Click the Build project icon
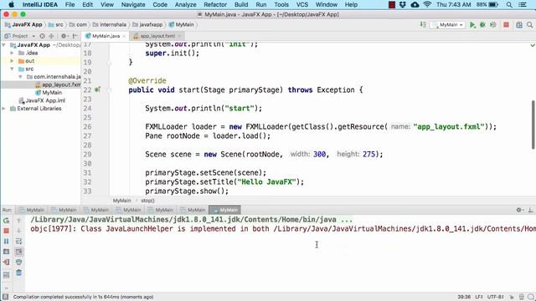The height and width of the screenshot is (301, 536). tap(423, 24)
